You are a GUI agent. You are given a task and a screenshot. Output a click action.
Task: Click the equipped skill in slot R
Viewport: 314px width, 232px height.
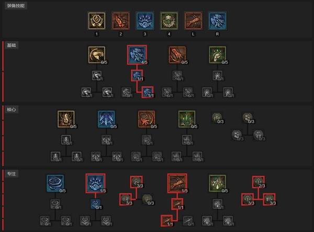tap(217, 21)
